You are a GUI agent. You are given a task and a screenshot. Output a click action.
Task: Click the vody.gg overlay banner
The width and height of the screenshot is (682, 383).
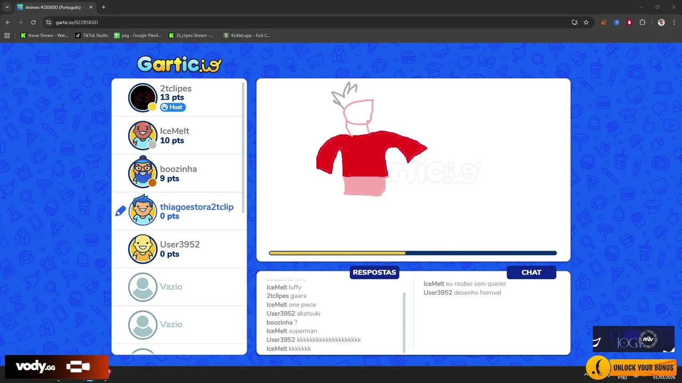pos(56,367)
